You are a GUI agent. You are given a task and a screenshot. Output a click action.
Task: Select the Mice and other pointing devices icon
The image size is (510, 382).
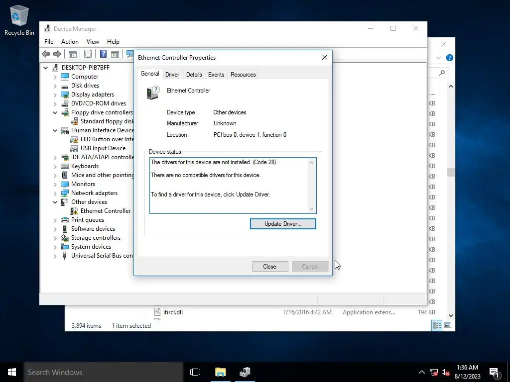65,175
